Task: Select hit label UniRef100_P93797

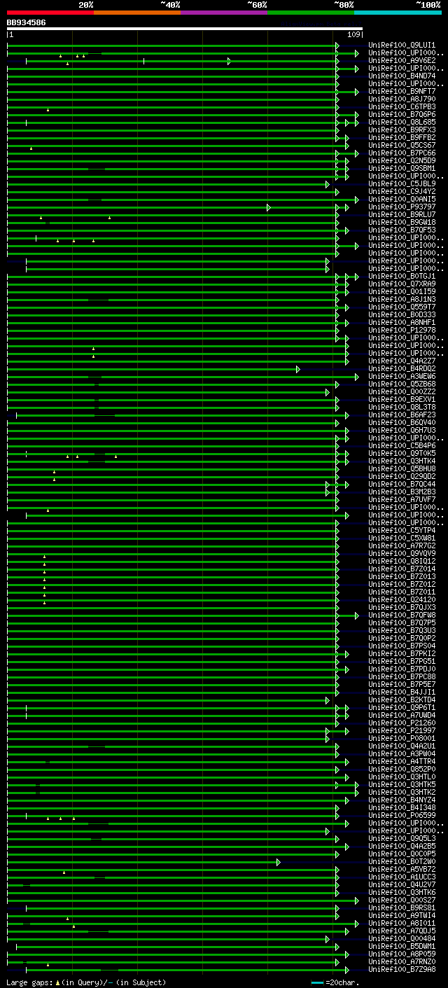Action: (402, 207)
